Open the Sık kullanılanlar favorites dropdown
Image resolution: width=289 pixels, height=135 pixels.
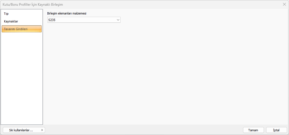point(24,130)
